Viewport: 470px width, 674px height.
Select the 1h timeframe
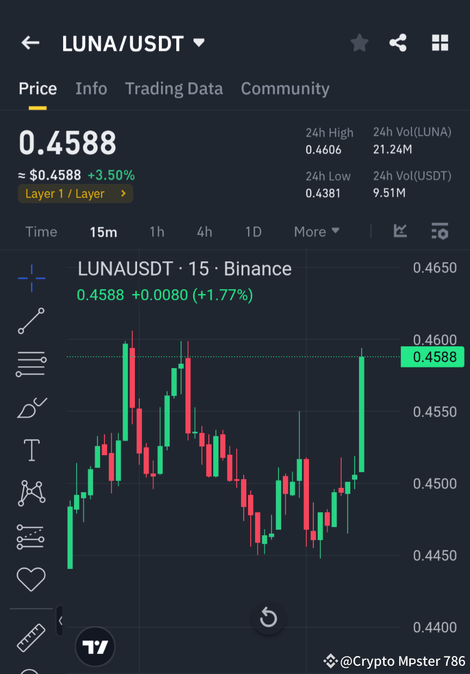tap(157, 231)
